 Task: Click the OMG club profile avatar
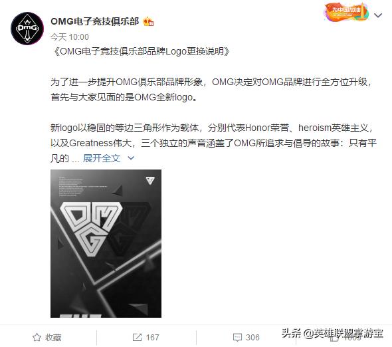point(27,29)
